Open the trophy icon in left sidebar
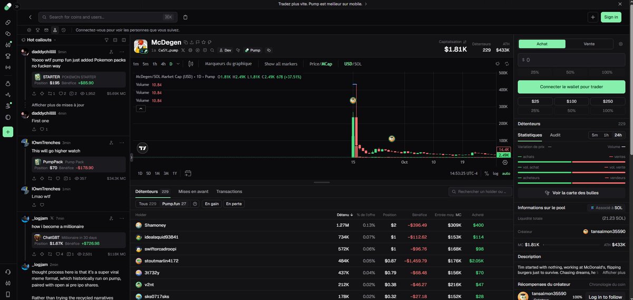This screenshot has height=300, width=633. click(x=8, y=56)
